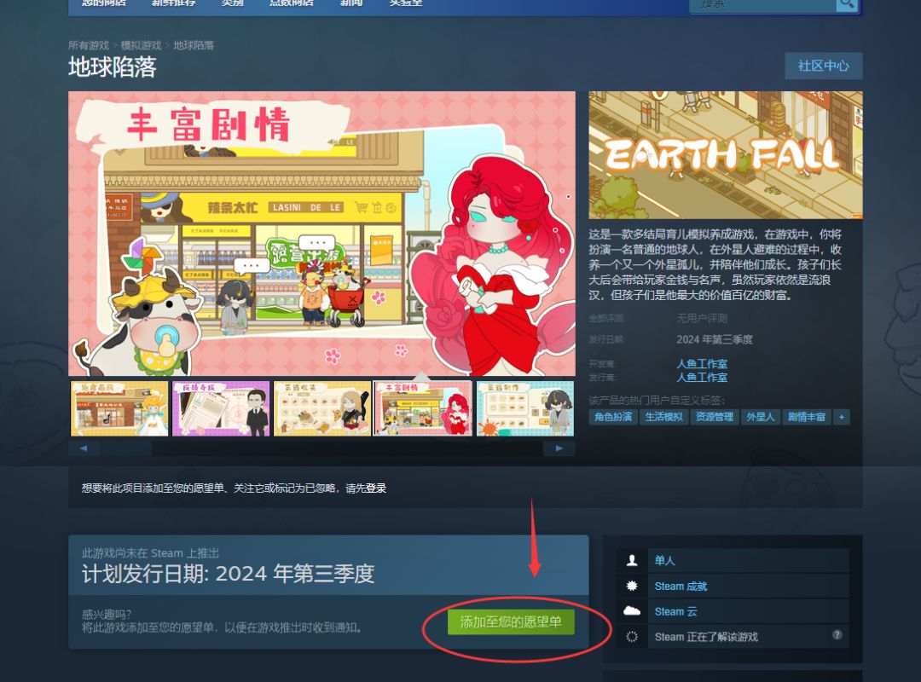Open developer link 人鱼工作室 next to 开发商
The height and width of the screenshot is (682, 921).
[702, 364]
